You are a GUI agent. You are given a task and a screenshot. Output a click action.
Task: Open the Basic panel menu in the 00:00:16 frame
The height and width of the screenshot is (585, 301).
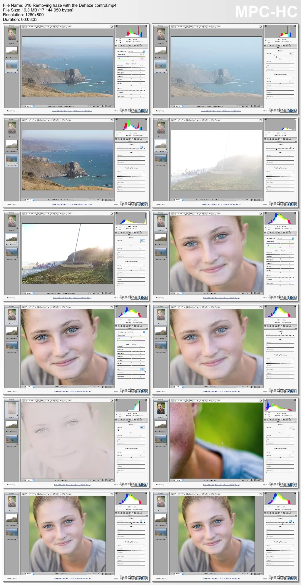[146, 48]
